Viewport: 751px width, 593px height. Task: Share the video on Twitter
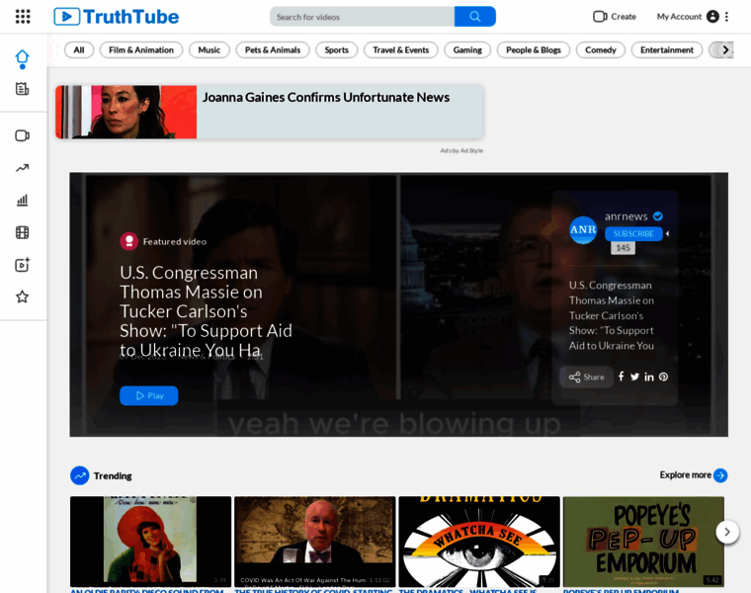pyautogui.click(x=634, y=377)
